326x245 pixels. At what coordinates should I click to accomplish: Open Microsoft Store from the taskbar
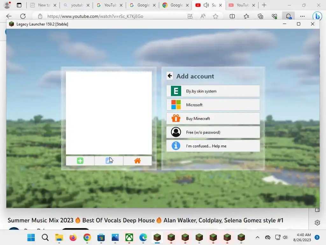(x=101, y=237)
